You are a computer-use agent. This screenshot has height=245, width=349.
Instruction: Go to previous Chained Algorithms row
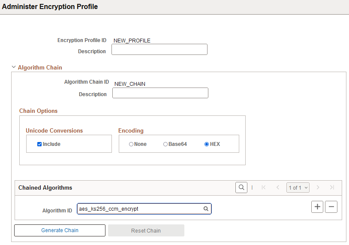point(278,188)
